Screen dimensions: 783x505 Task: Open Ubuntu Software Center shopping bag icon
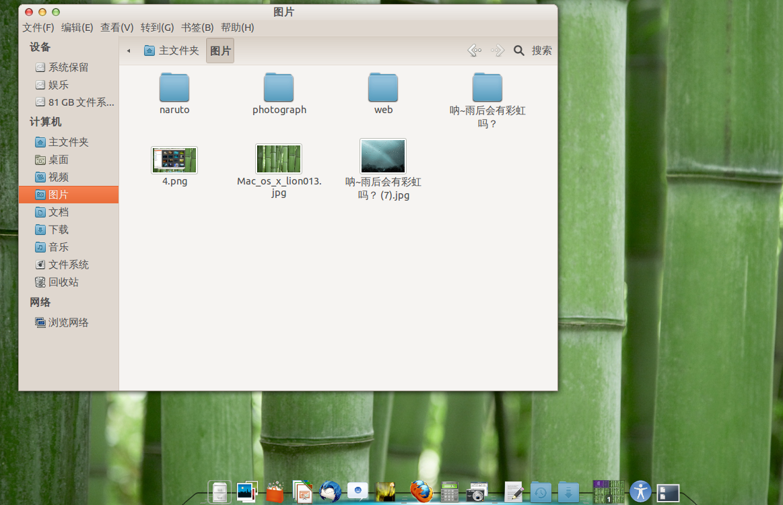click(x=275, y=492)
